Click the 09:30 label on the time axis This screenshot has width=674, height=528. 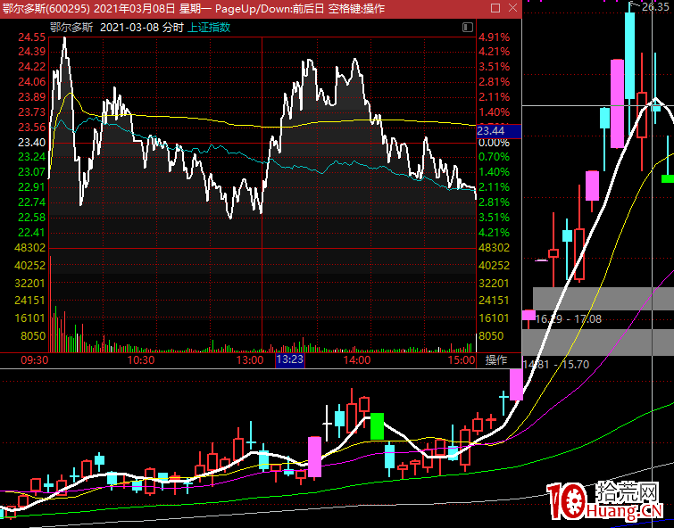[x=33, y=360]
